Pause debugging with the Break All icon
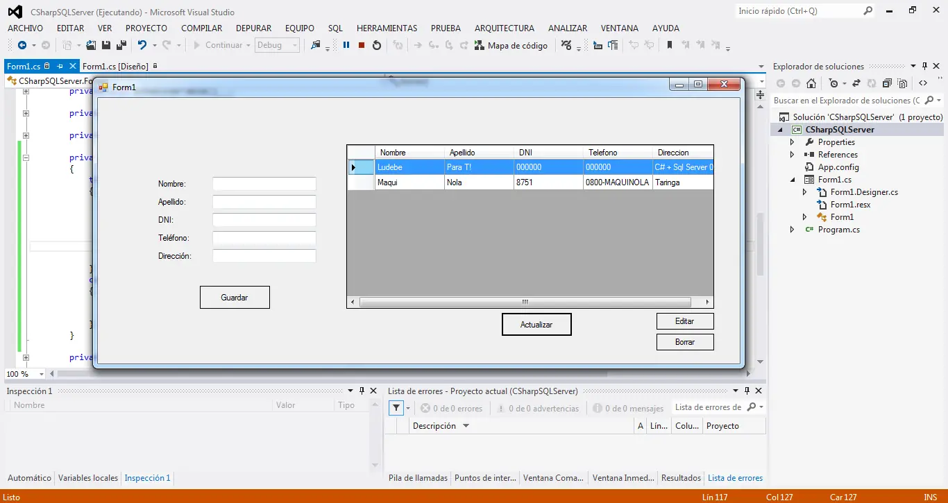Screen dimensions: 948x503 click(346, 45)
